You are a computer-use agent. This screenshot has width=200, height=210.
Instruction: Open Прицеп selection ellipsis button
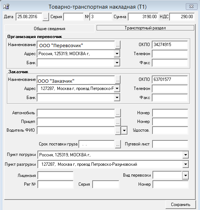tap(118, 122)
